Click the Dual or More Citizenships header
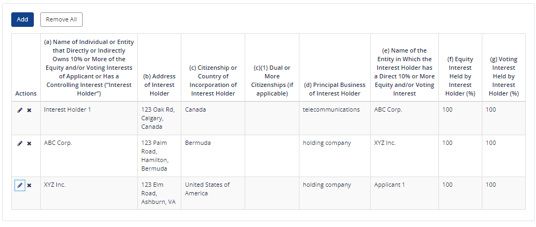 click(x=272, y=80)
